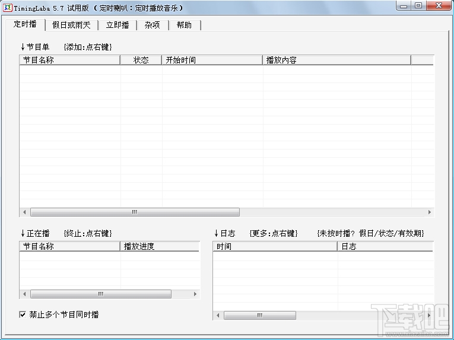Click the program list horizontal scrollbar thumb
This screenshot has height=340, width=454.
135,212
